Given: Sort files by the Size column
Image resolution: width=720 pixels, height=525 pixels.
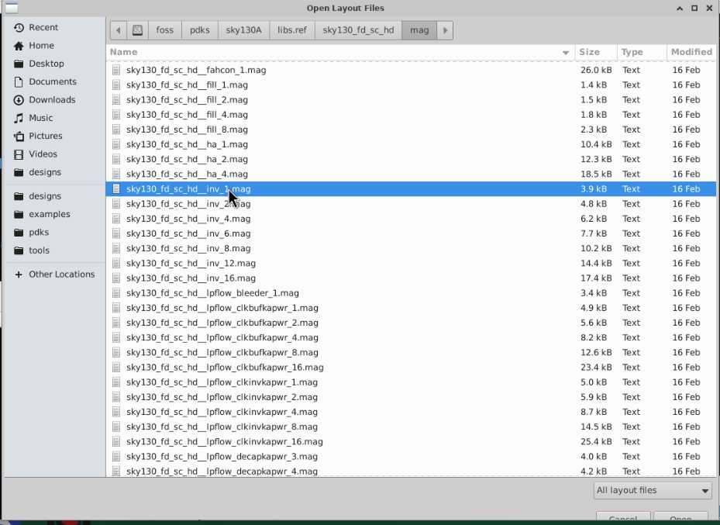Looking at the screenshot, I should coord(590,52).
